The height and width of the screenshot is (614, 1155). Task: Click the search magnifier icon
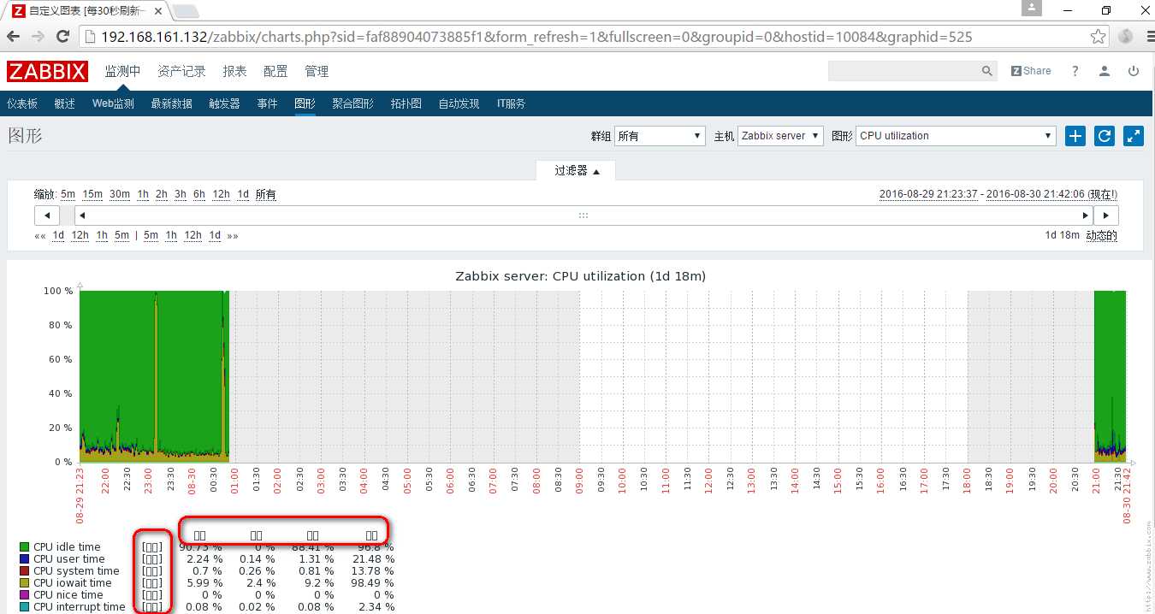coord(987,71)
